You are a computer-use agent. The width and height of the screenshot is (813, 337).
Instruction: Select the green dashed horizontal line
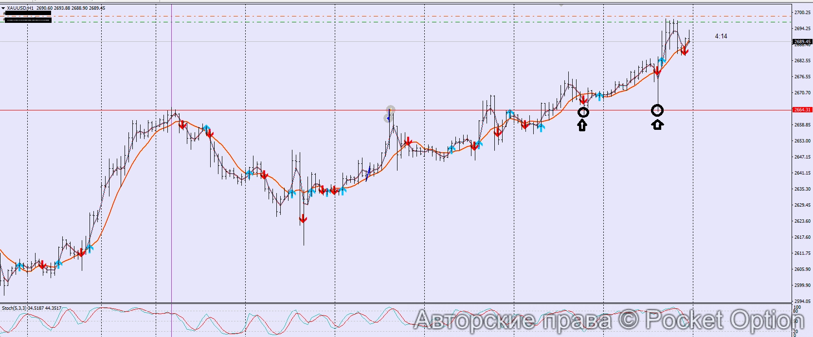389,22
